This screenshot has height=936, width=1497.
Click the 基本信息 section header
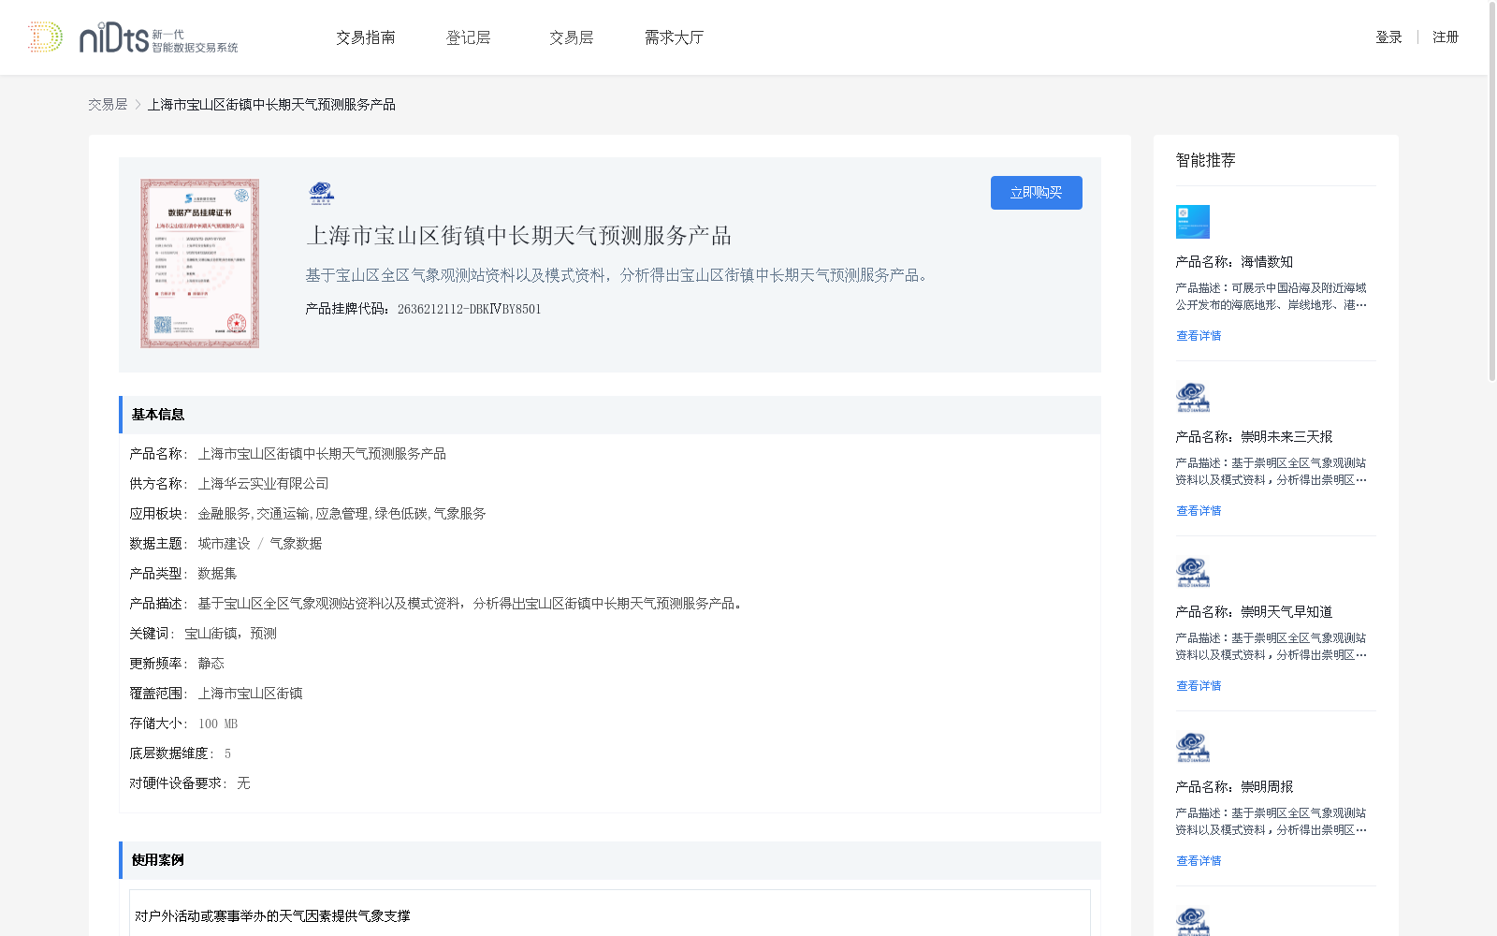tap(610, 415)
